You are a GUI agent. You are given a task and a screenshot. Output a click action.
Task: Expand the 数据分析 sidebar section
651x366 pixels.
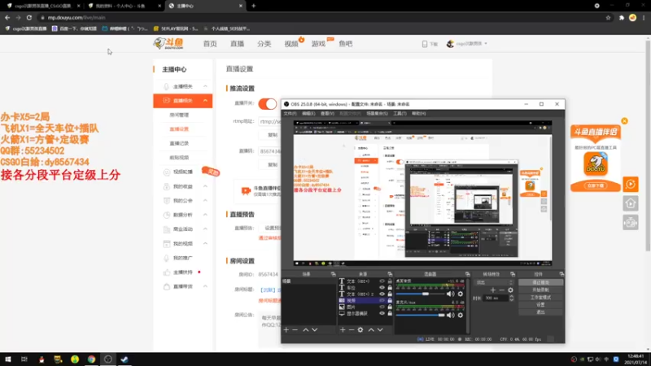point(205,215)
